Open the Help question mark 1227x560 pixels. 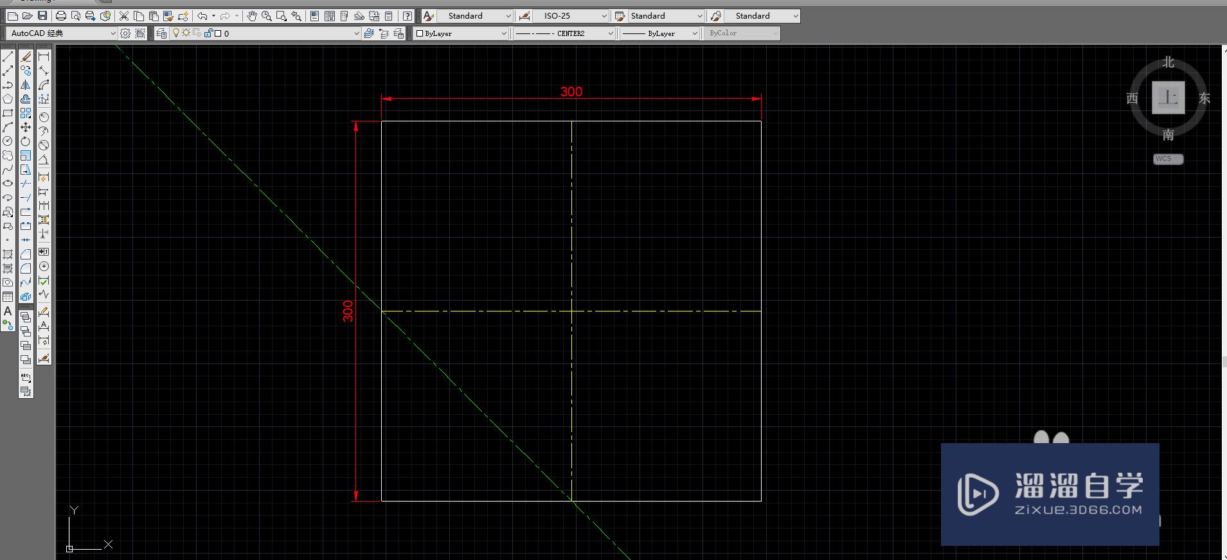point(408,16)
